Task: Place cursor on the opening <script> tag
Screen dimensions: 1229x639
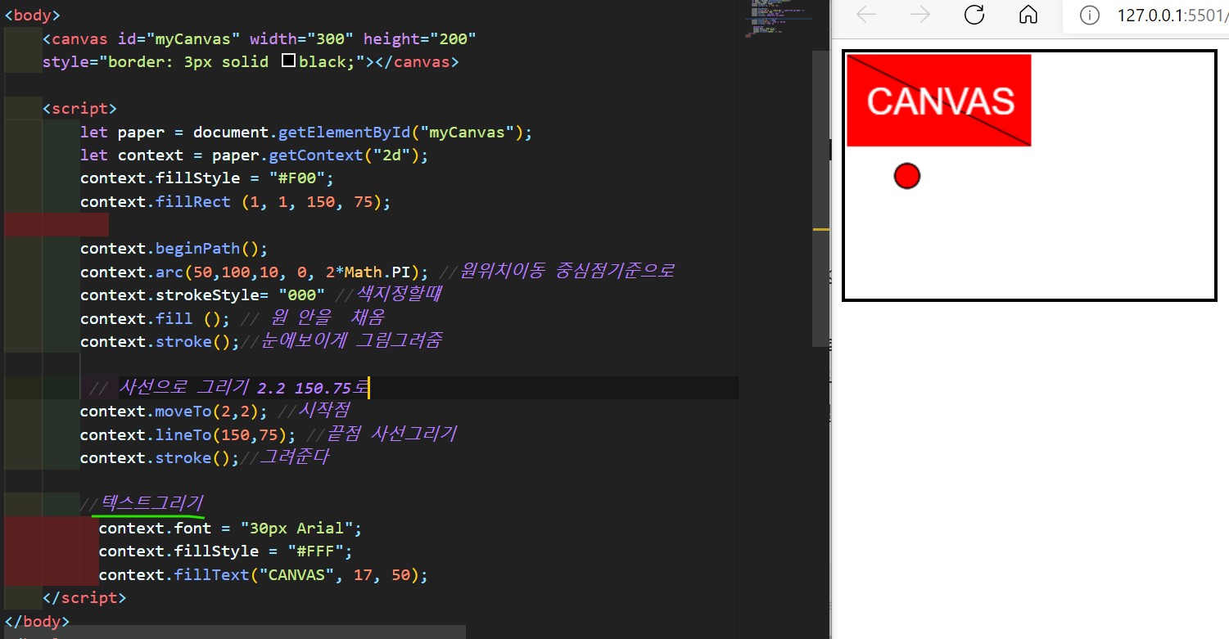Action: (80, 108)
